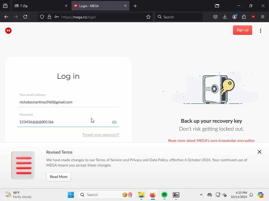Close the Revised Terms banner
This screenshot has height=201, width=269.
[259, 152]
